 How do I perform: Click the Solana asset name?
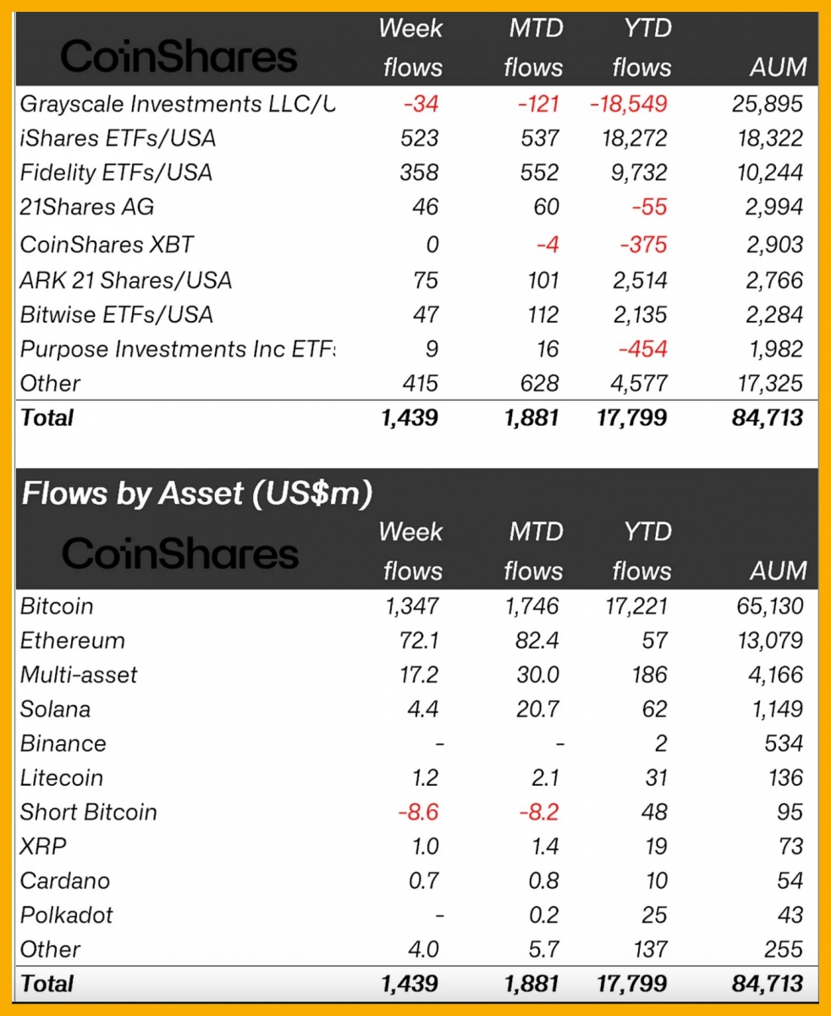(x=55, y=709)
